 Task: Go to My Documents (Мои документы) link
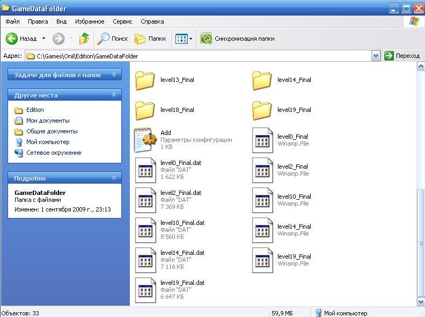[48, 120]
